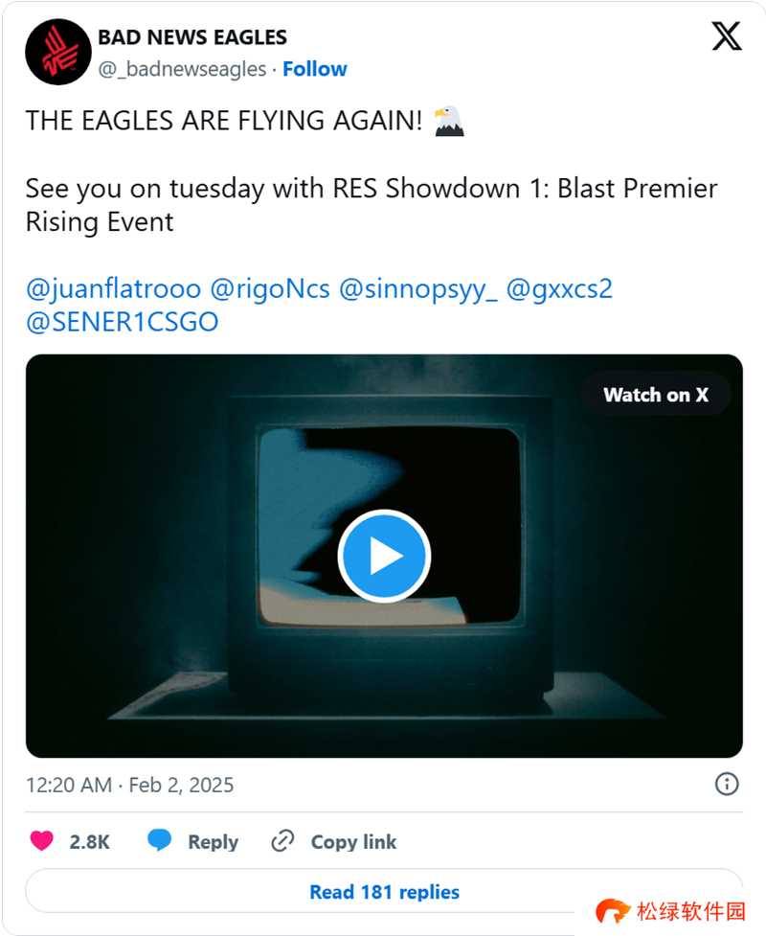Image resolution: width=766 pixels, height=936 pixels.
Task: Click the heart like icon
Action: coord(42,841)
